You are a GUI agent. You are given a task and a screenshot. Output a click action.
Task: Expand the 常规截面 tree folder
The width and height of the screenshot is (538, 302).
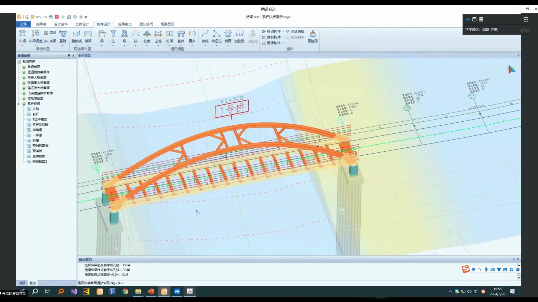[x=19, y=67]
